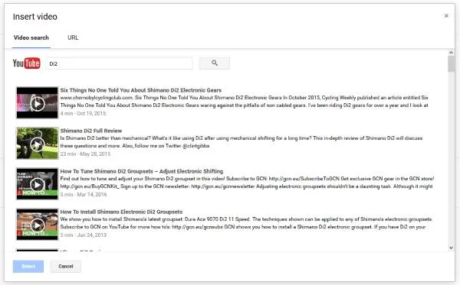Click the text '23 min - May 28, 2015'
The height and width of the screenshot is (285, 460).
[85, 154]
